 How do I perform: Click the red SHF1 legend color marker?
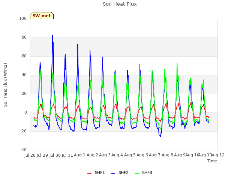[89, 173]
